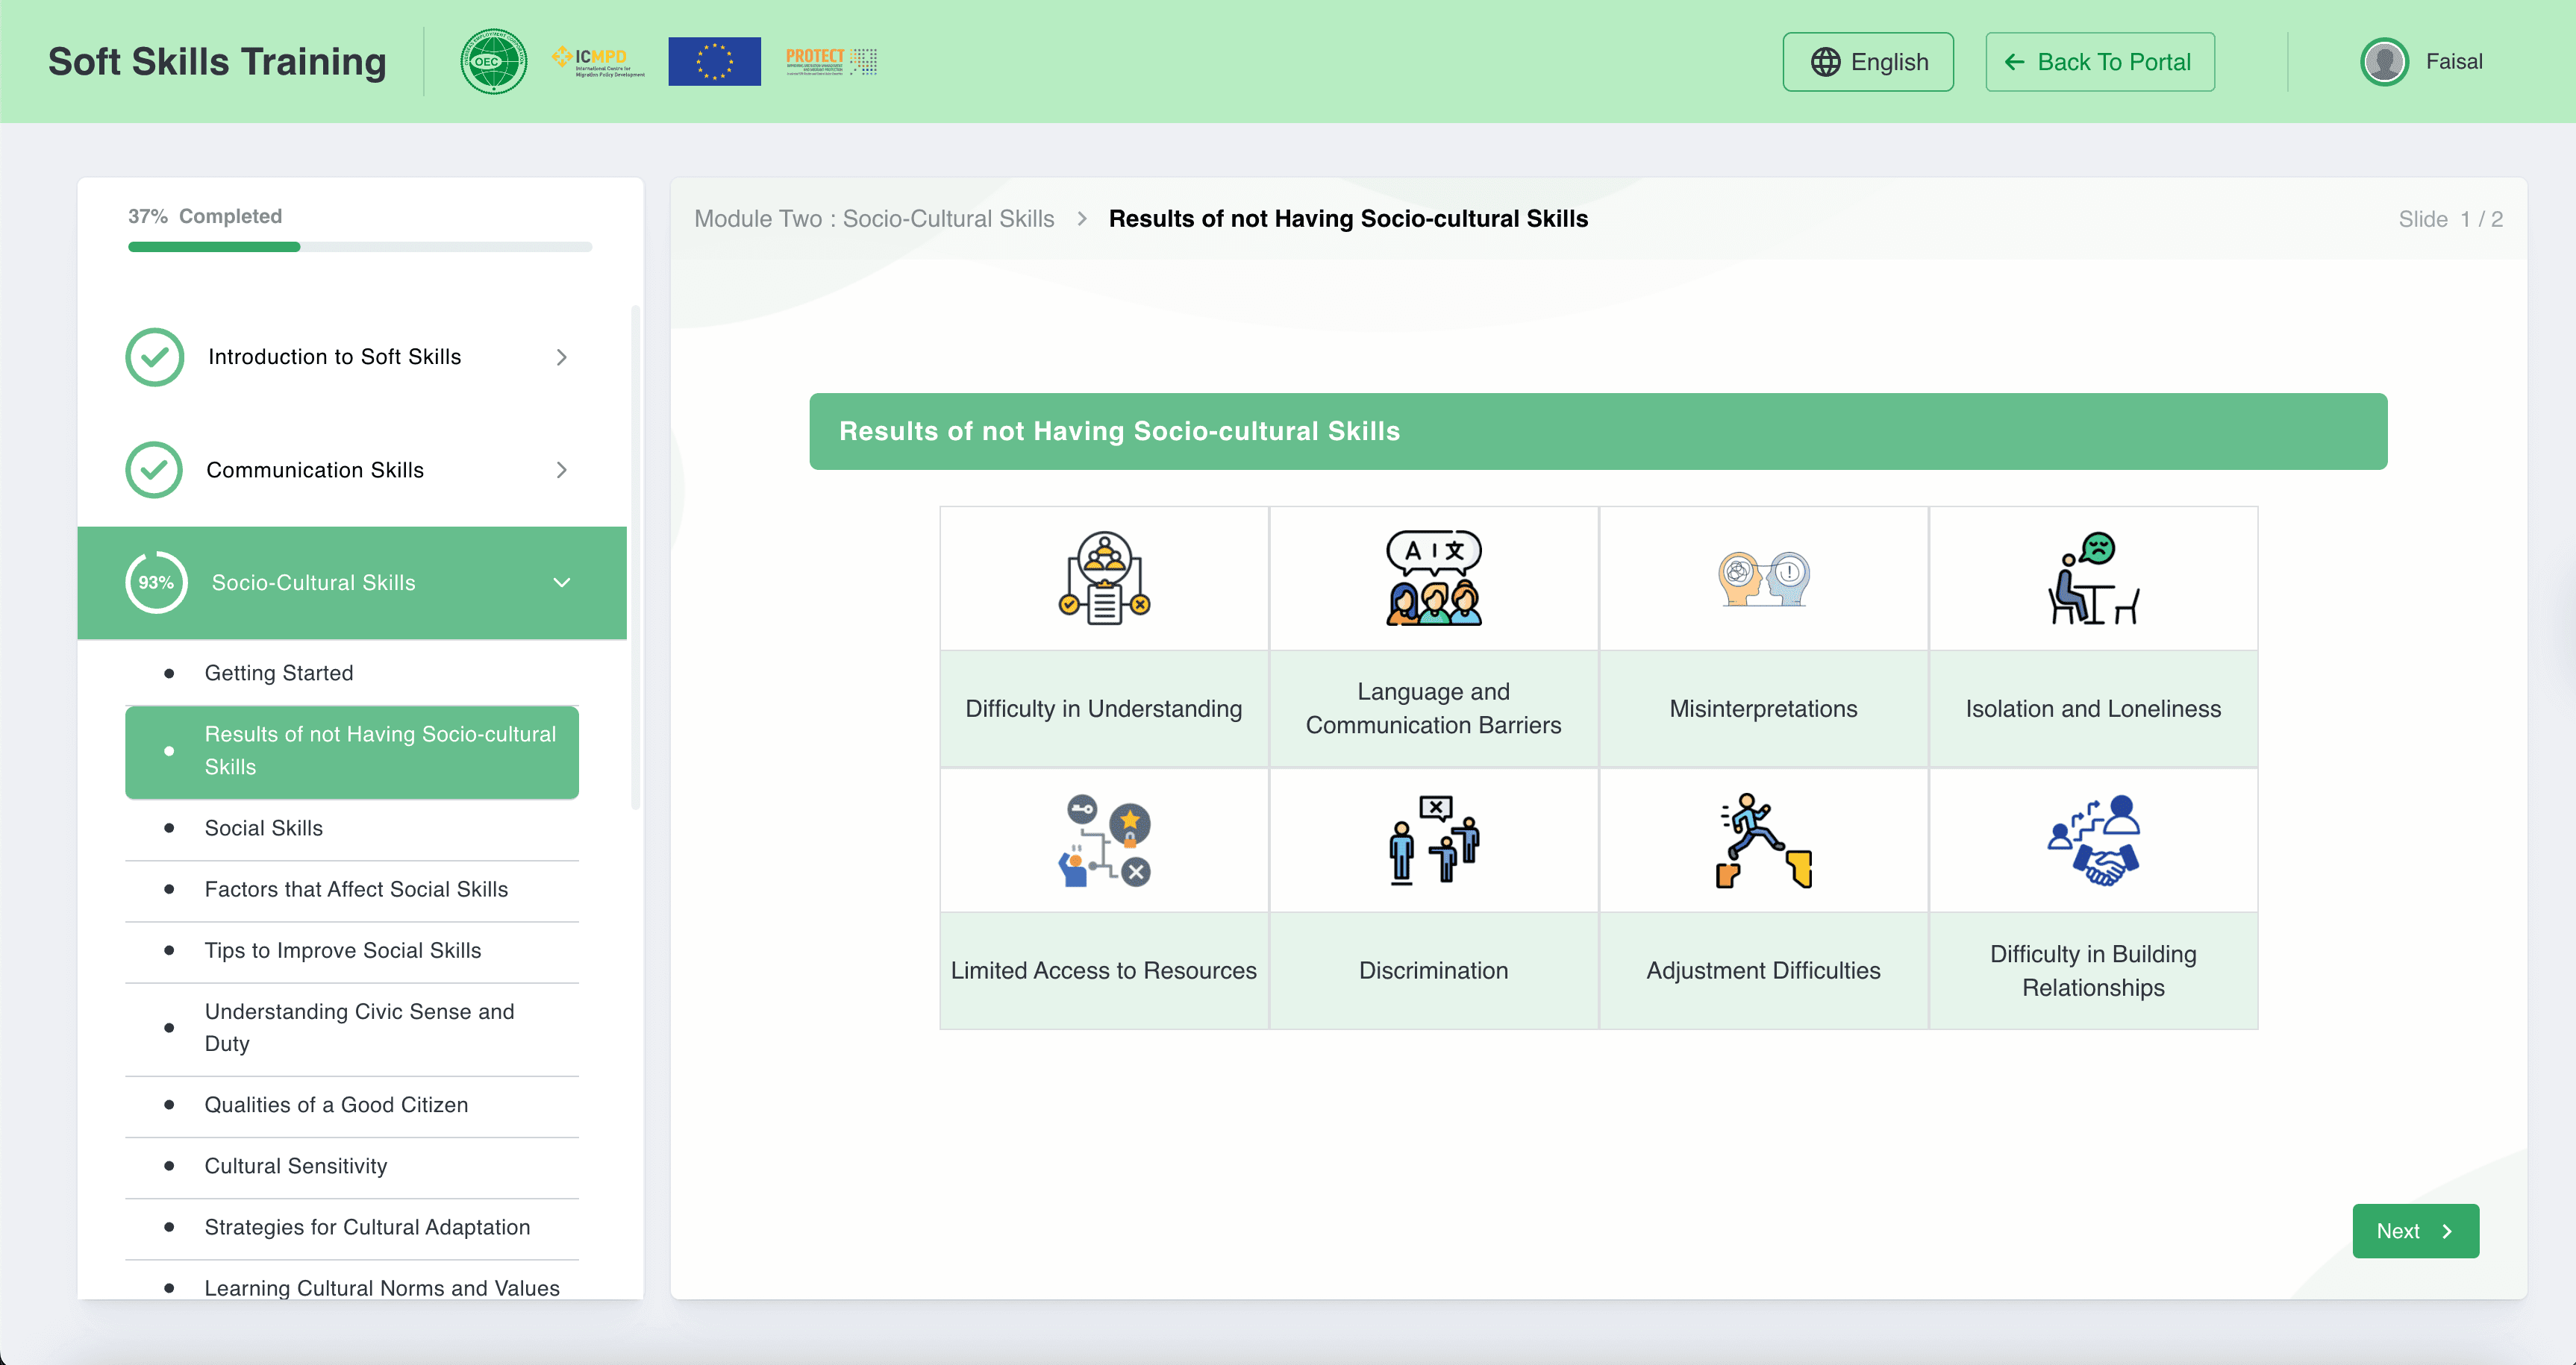Click the Difficulty in Understanding icon
Viewport: 2576px width, 1365px height.
1104,577
